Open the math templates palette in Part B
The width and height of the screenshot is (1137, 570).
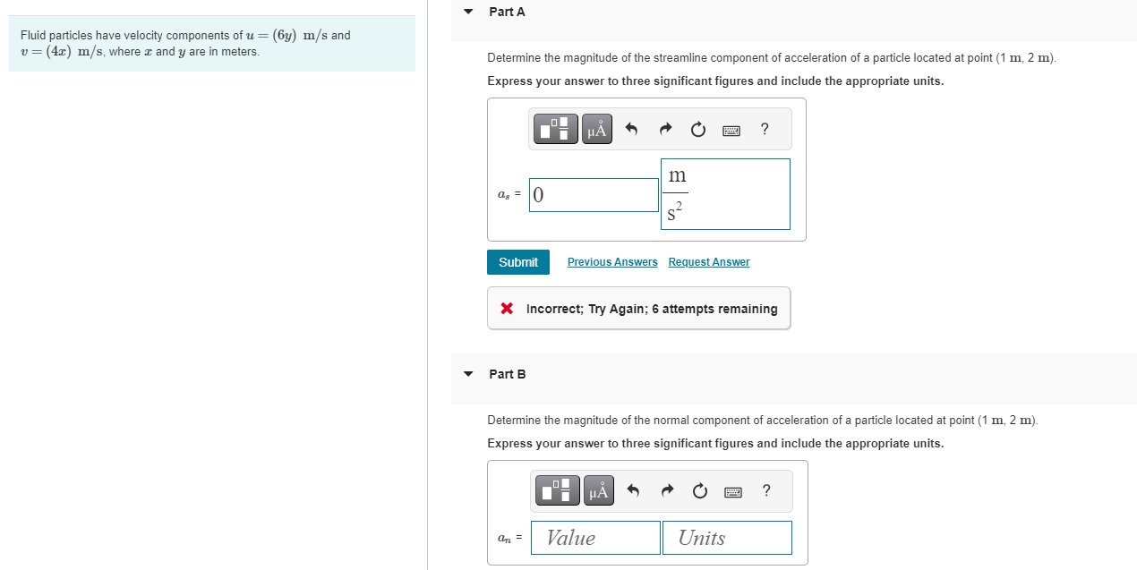click(557, 490)
